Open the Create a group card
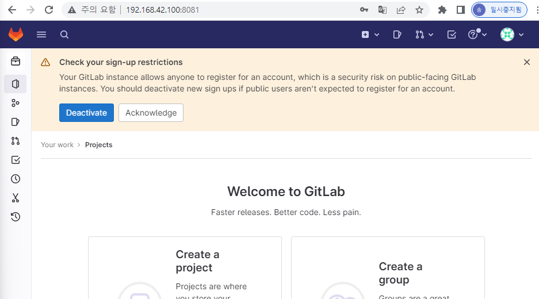This screenshot has height=299, width=539. tap(388, 268)
